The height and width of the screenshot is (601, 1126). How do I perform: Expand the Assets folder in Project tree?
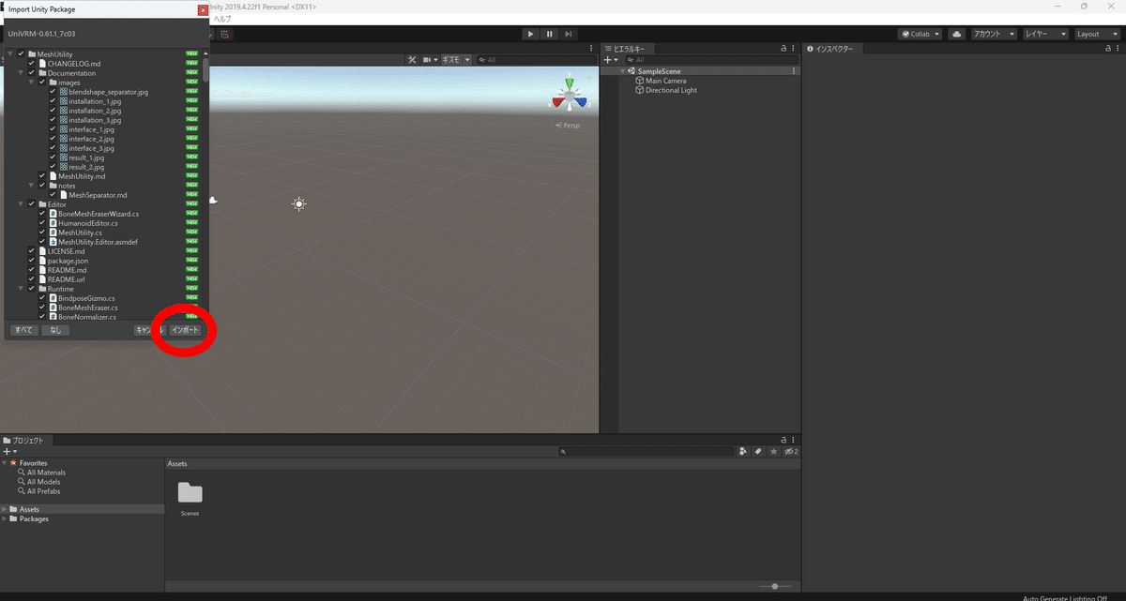click(x=5, y=509)
